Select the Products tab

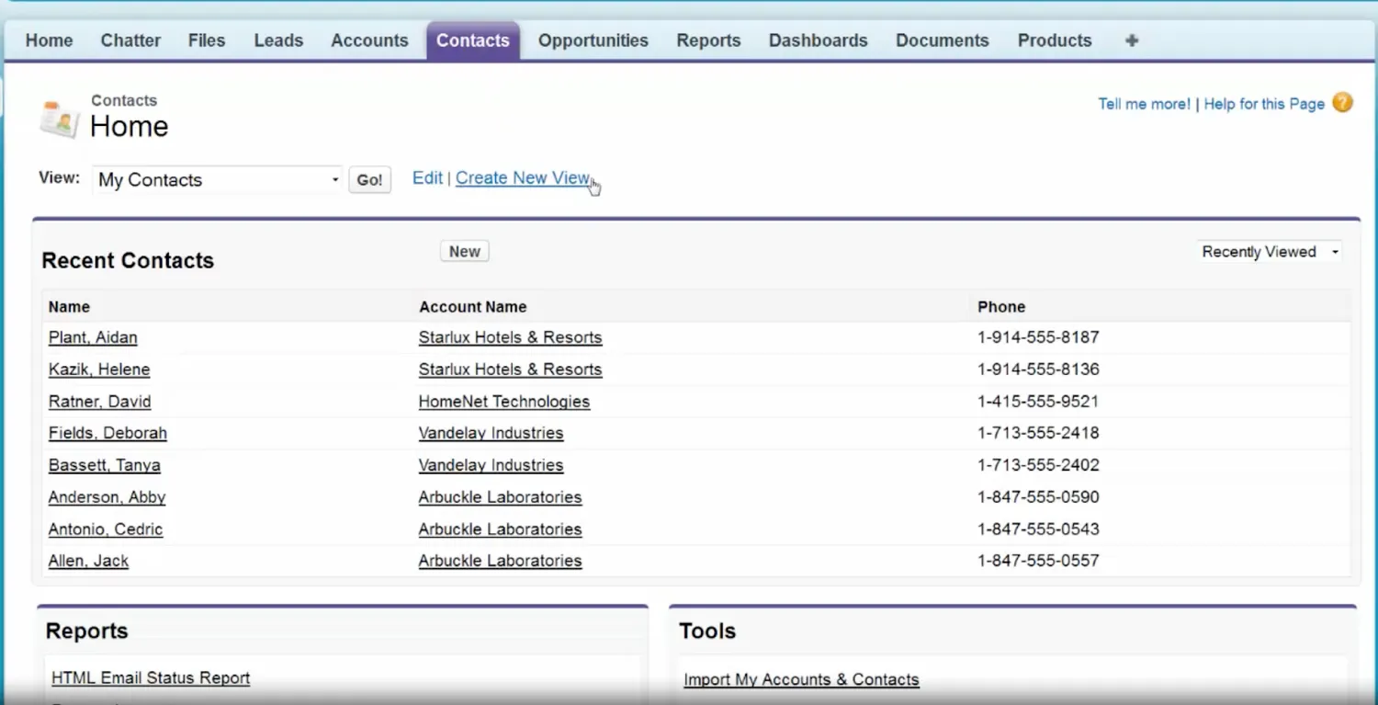pyautogui.click(x=1055, y=40)
